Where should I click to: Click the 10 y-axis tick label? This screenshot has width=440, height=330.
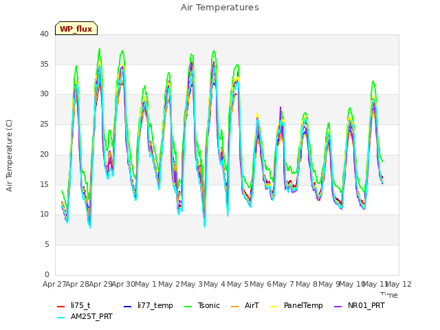click(x=44, y=214)
